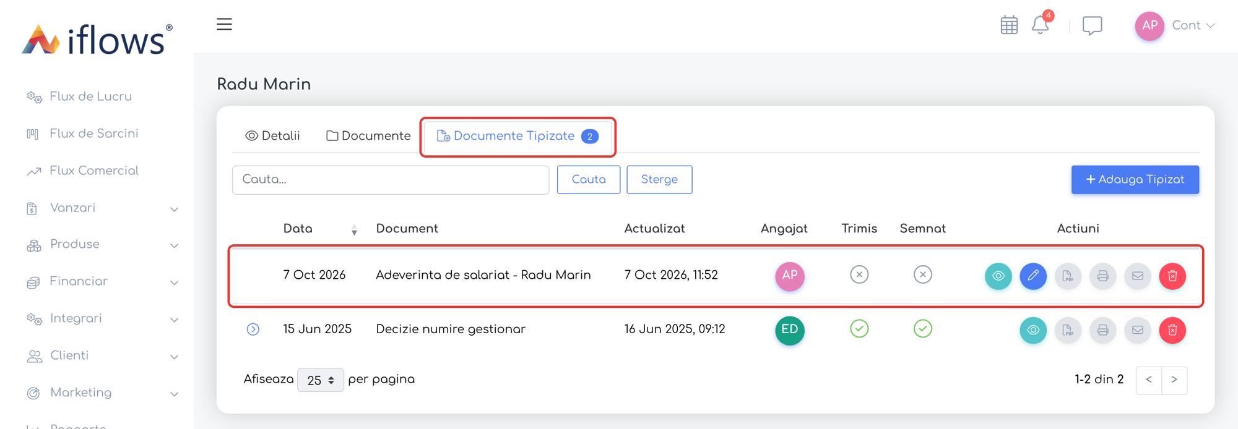Click the 7 Oct 2026 date cell
Image resolution: width=1238 pixels, height=429 pixels.
(x=314, y=275)
